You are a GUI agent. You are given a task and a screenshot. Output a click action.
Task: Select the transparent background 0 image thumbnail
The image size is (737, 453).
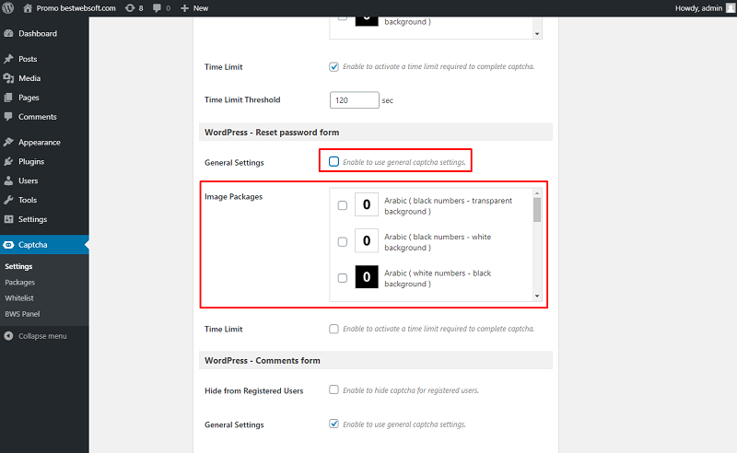point(367,204)
